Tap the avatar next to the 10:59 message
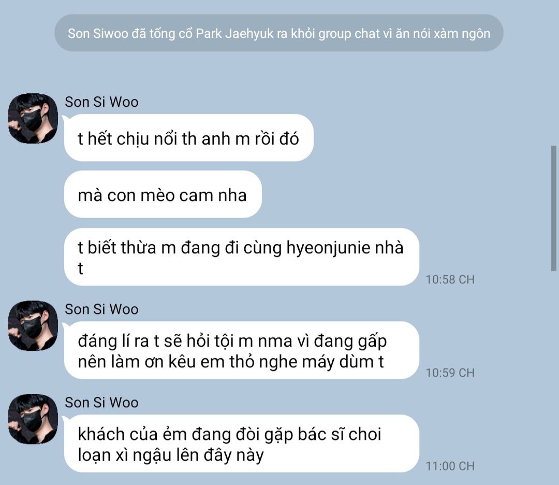This screenshot has height=485, width=559. pos(33,326)
